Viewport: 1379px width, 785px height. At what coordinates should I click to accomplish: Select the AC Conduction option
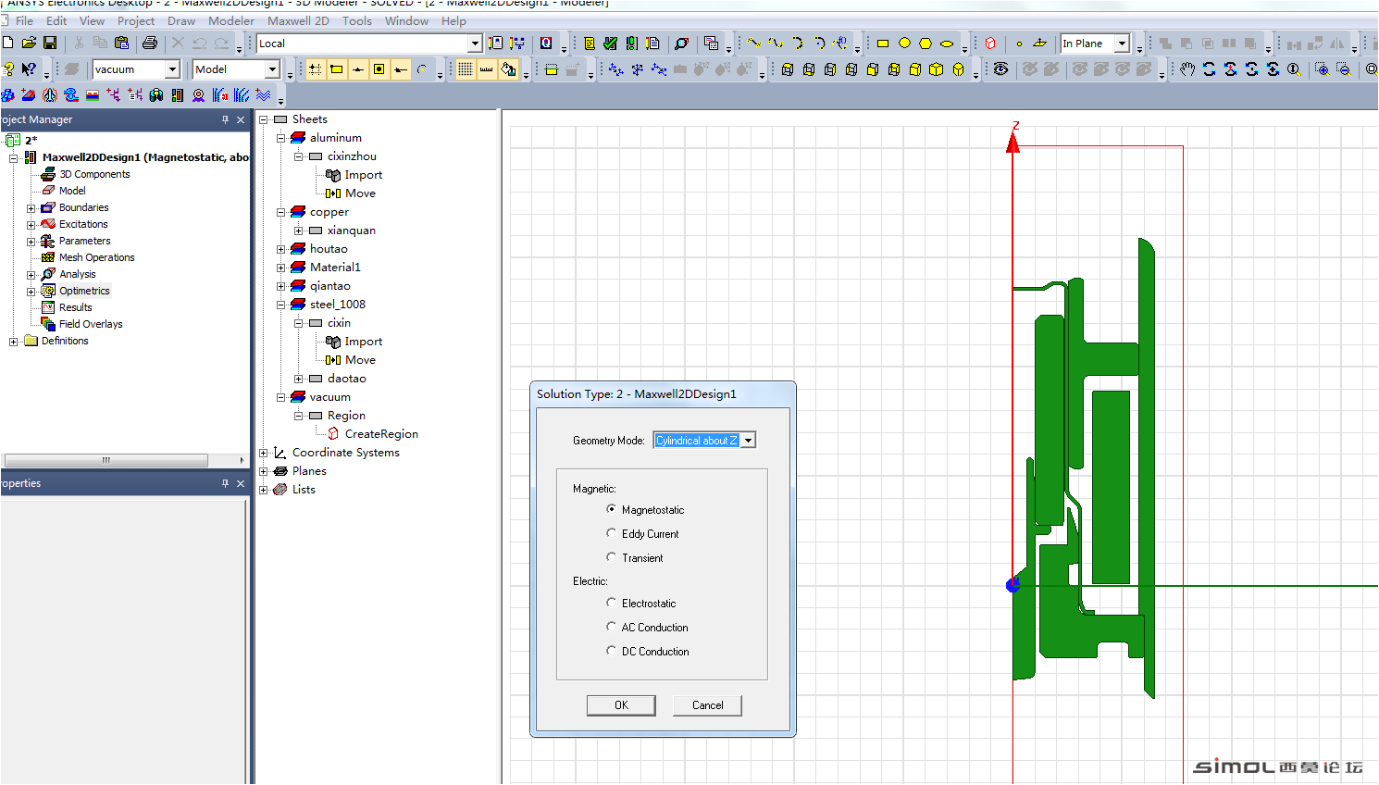click(x=611, y=627)
